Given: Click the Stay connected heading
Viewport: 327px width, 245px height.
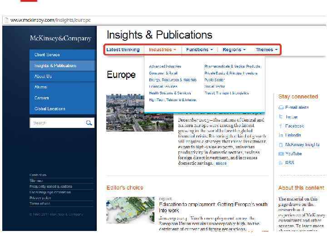Looking at the screenshot, I should click(x=298, y=97).
